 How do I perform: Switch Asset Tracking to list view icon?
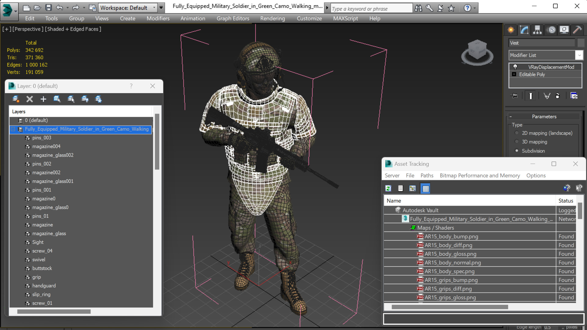point(400,188)
